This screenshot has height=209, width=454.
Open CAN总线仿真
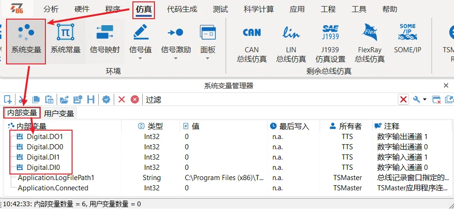point(252,43)
